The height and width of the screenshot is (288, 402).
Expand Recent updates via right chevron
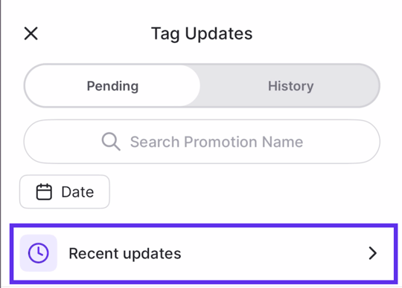point(372,253)
